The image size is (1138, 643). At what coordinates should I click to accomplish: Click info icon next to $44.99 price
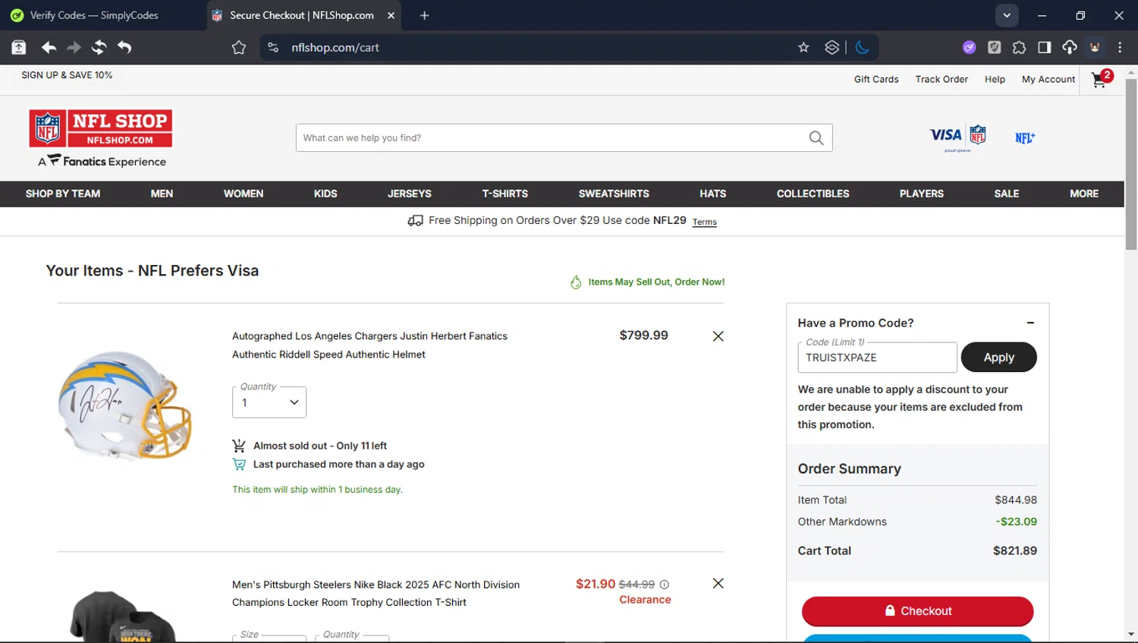(665, 585)
